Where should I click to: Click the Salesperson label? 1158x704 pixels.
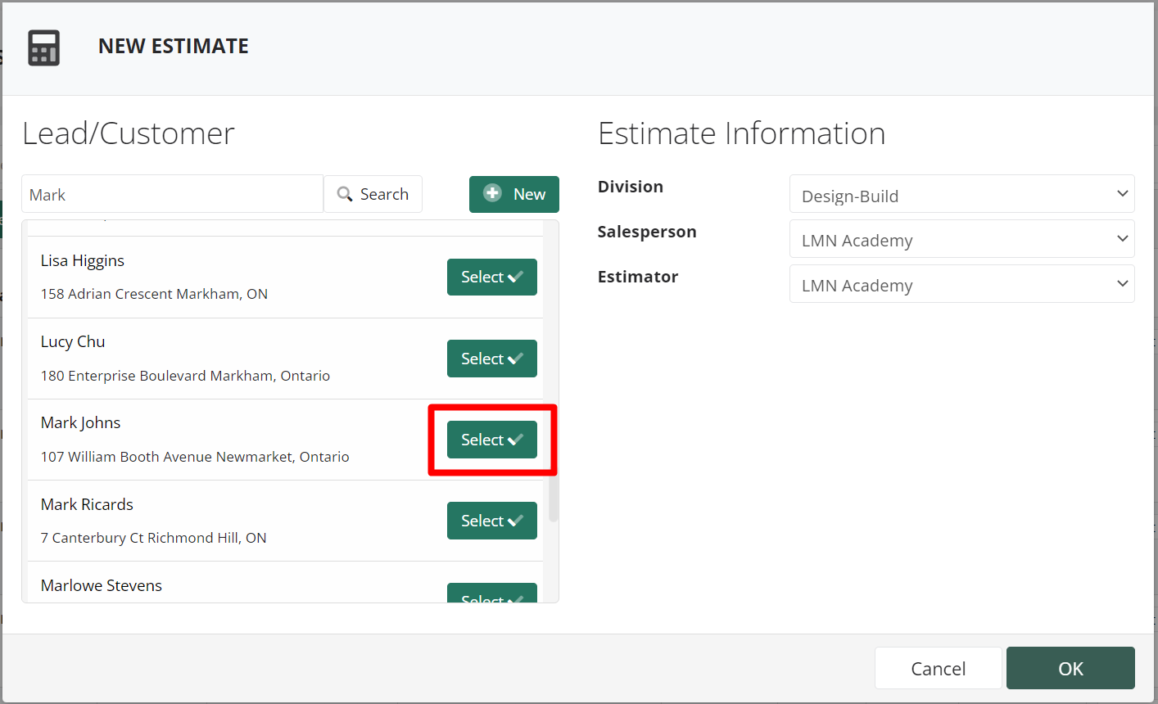(x=647, y=232)
